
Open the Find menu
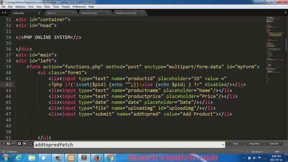[x=31, y=7]
